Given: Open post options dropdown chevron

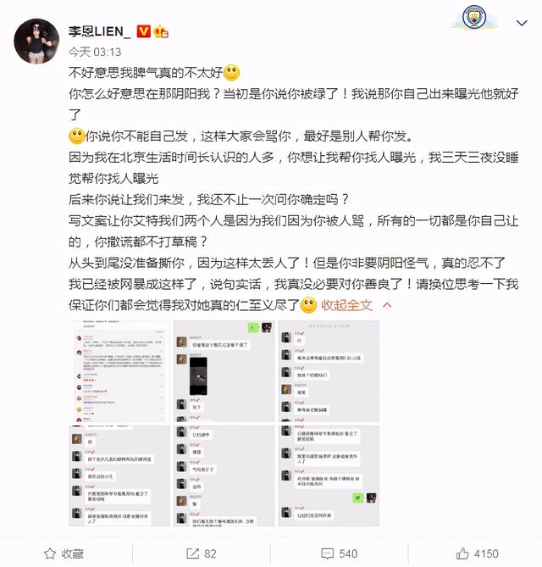Looking at the screenshot, I should tap(522, 23).
